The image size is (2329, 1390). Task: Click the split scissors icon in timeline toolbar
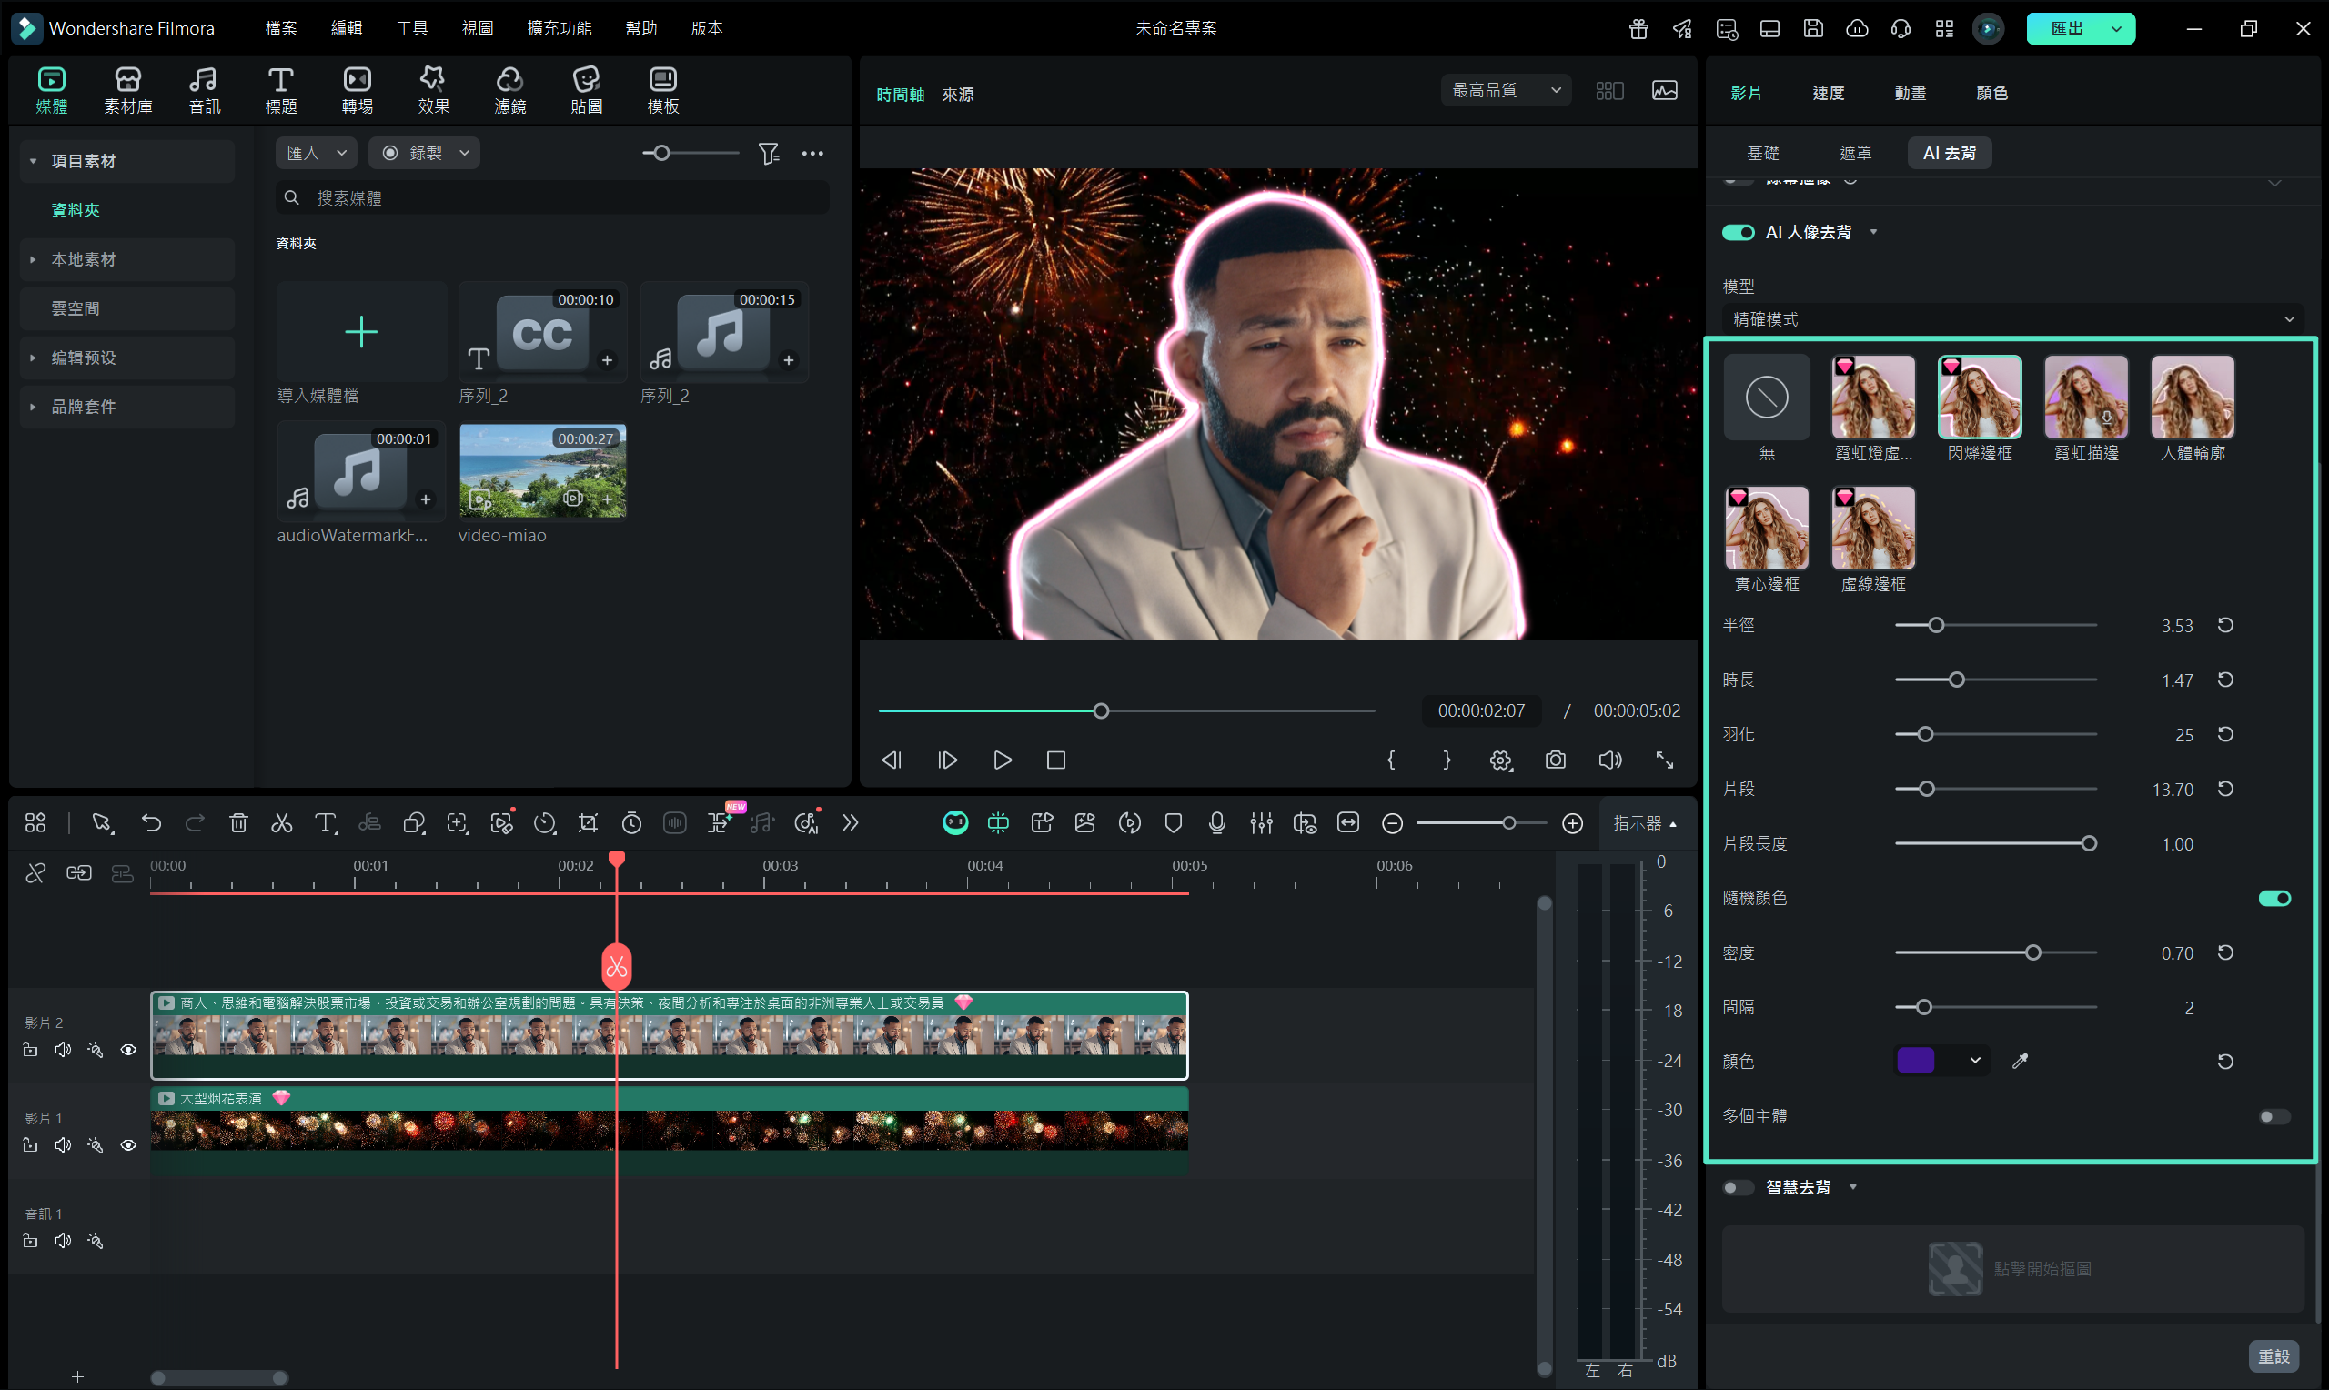(x=281, y=823)
